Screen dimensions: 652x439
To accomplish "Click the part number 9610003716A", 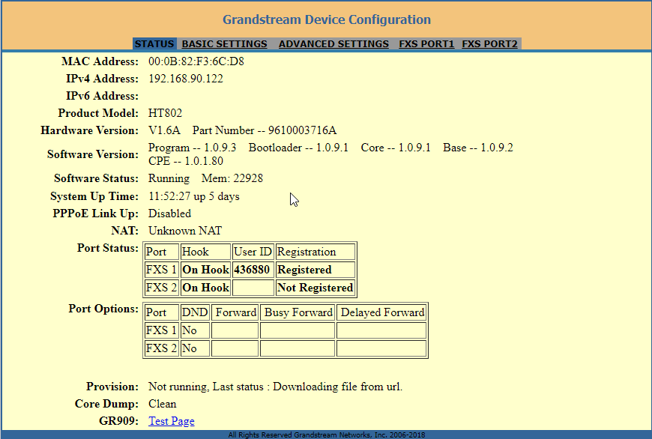I will (x=302, y=130).
